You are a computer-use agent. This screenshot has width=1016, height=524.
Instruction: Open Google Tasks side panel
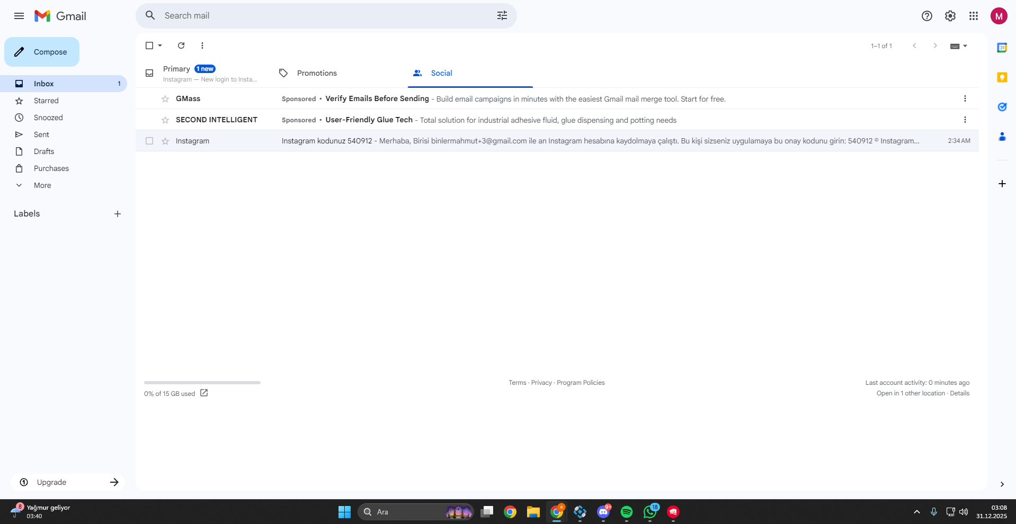coord(1002,107)
